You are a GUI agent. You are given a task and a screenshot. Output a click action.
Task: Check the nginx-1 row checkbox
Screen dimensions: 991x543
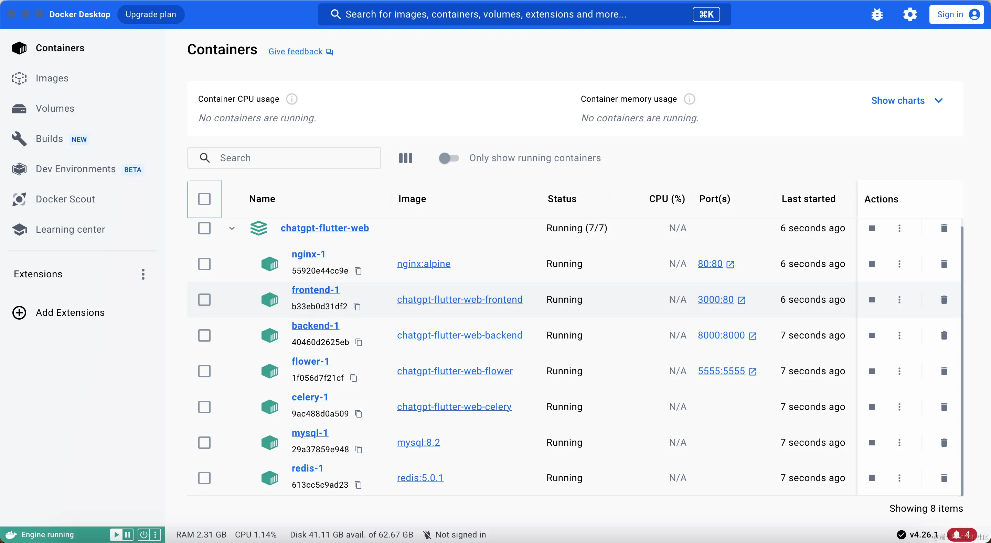(x=204, y=264)
